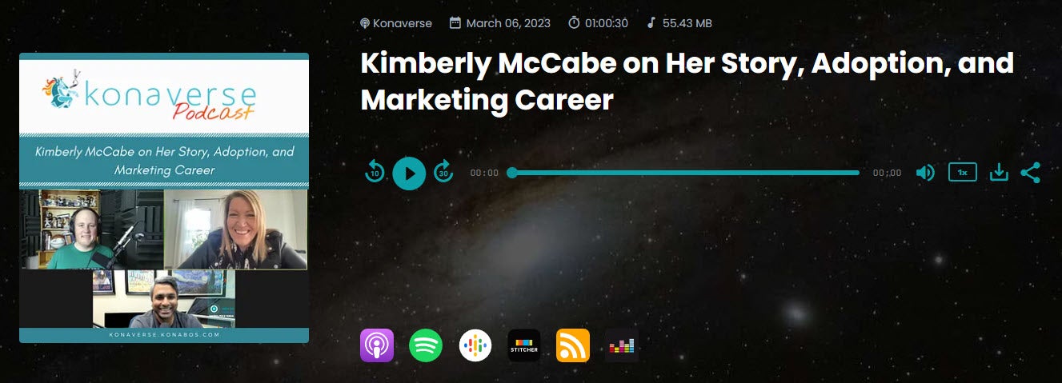Open the Konaverse podcast cover thumbnail

click(x=164, y=198)
